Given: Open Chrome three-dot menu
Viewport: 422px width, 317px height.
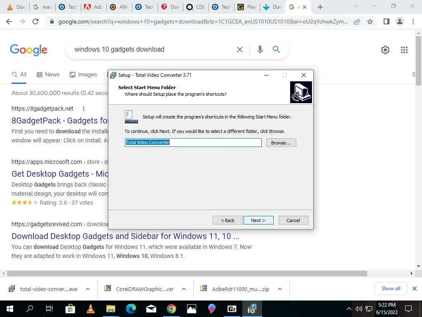Looking at the screenshot, I should tap(413, 21).
